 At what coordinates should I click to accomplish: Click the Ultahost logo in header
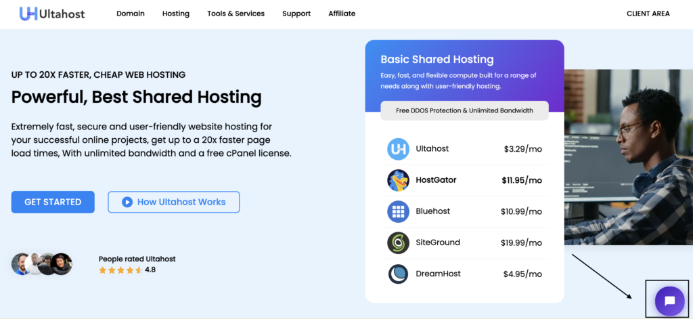point(52,14)
